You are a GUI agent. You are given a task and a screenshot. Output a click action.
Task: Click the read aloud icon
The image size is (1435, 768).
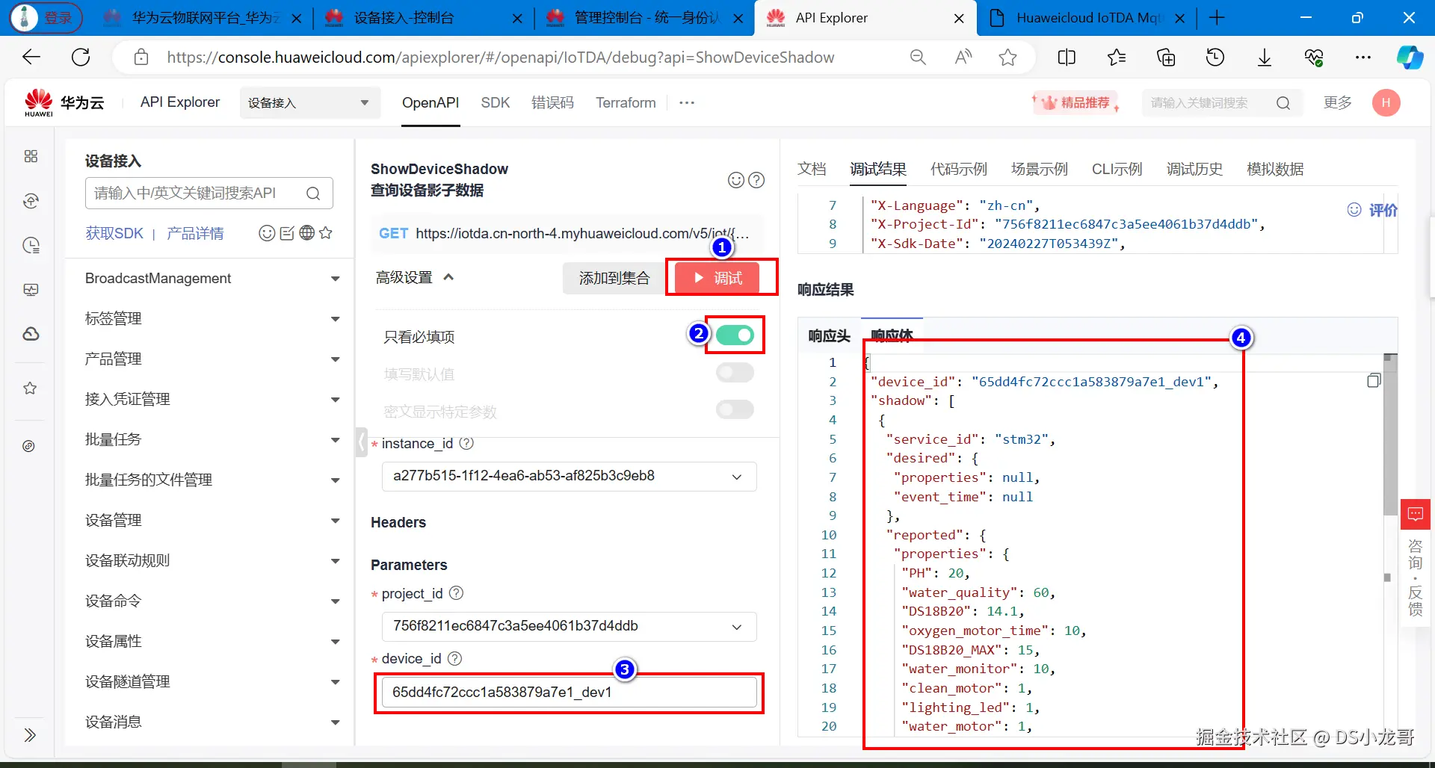coord(963,58)
